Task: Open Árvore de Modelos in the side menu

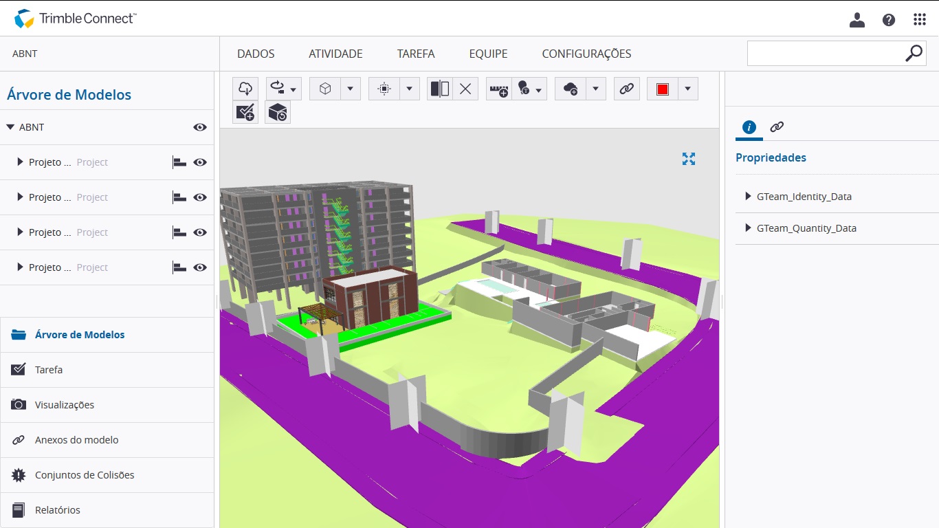Action: point(107,335)
